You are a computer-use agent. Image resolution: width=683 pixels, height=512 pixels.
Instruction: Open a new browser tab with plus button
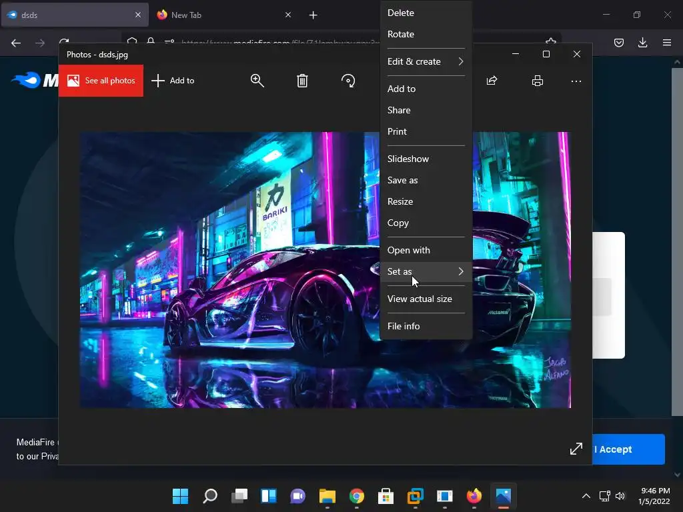(313, 15)
